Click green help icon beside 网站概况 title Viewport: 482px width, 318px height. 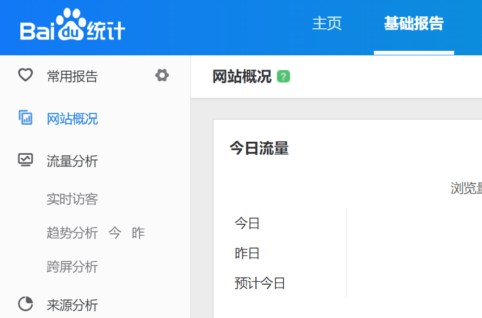tap(283, 77)
